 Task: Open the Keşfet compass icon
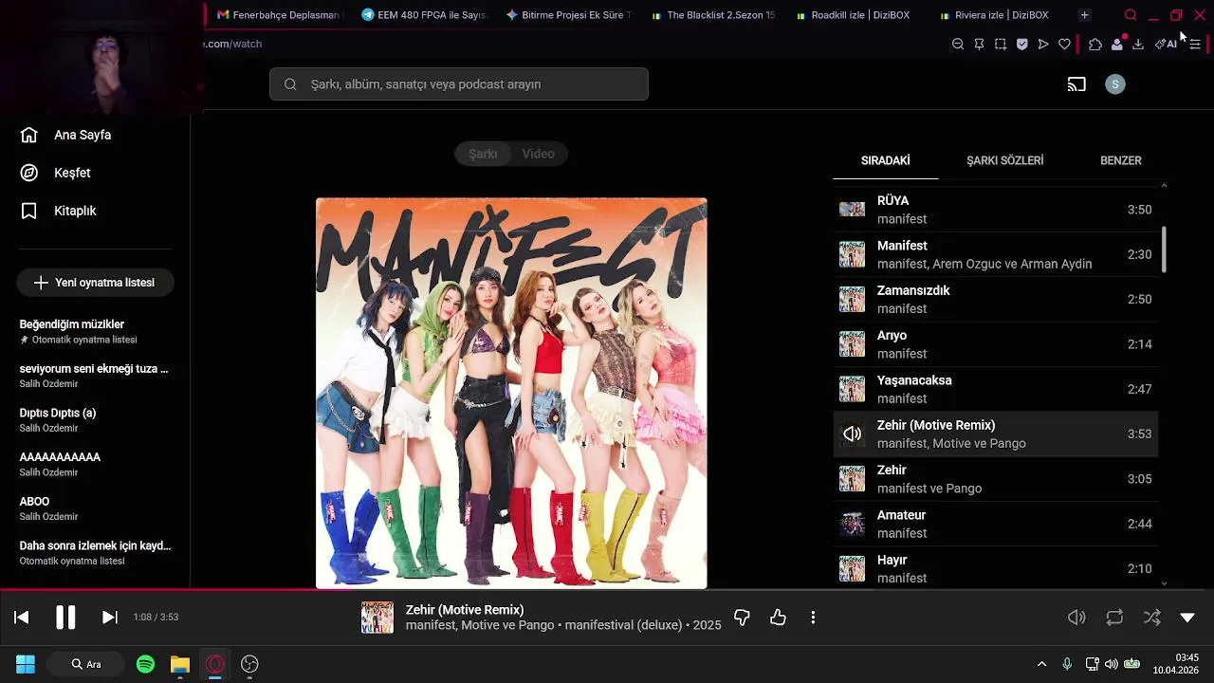29,173
